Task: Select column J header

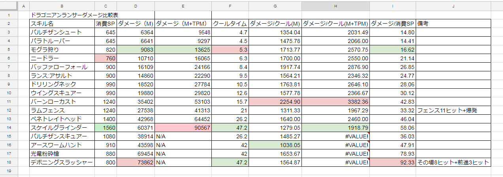Action: click(453, 6)
